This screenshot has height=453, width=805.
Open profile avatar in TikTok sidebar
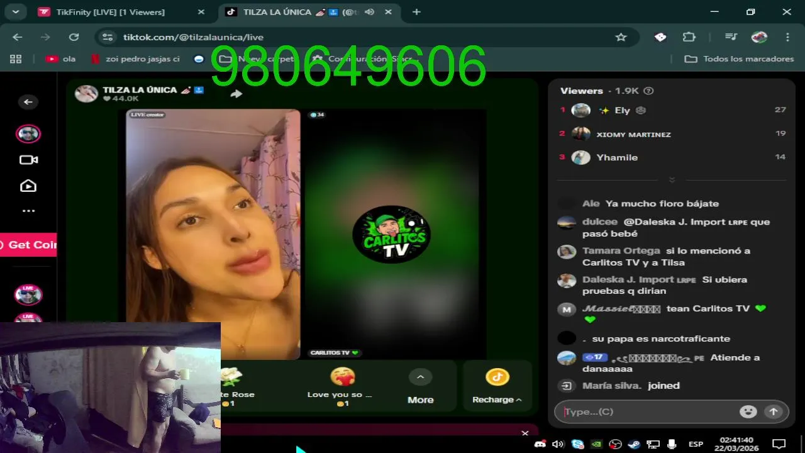(28, 134)
